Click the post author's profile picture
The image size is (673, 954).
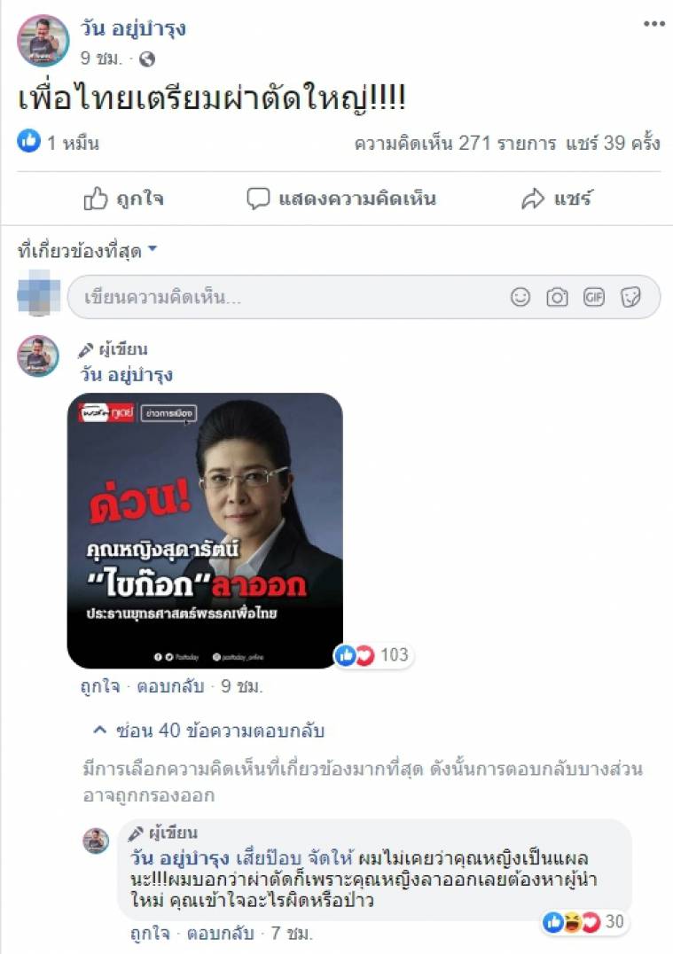(43, 41)
